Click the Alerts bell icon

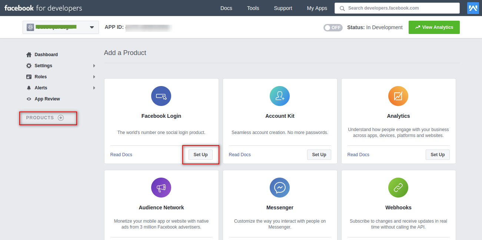(x=29, y=88)
